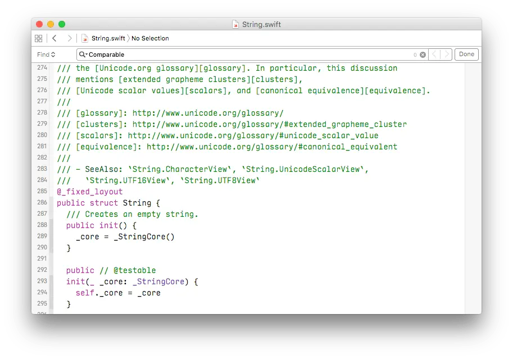Click the canonical_equivalent URL on line 281
The image size is (513, 359).
(x=272, y=147)
